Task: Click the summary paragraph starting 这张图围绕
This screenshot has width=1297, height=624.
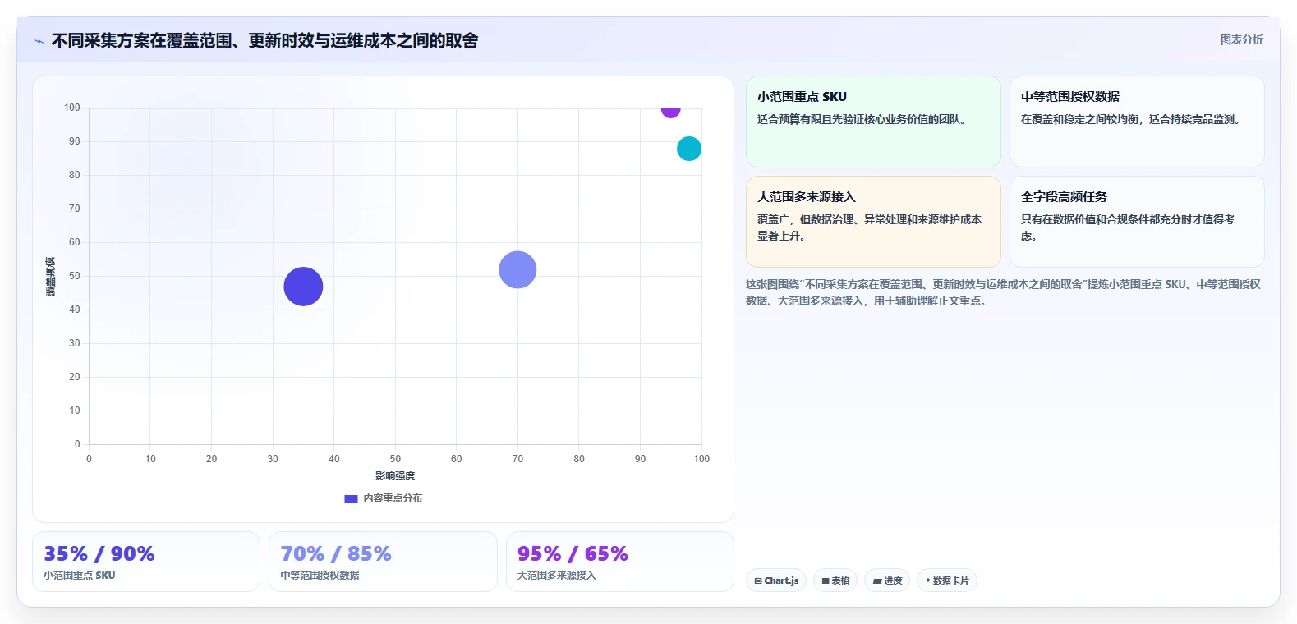Action: (x=1003, y=292)
